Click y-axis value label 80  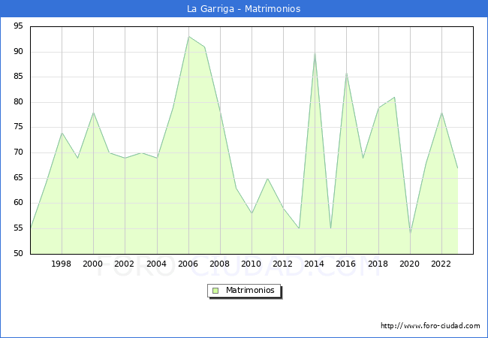click(x=18, y=102)
